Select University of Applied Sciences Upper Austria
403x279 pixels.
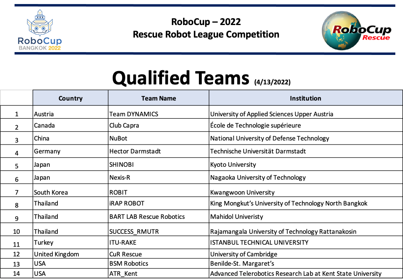click(306, 112)
